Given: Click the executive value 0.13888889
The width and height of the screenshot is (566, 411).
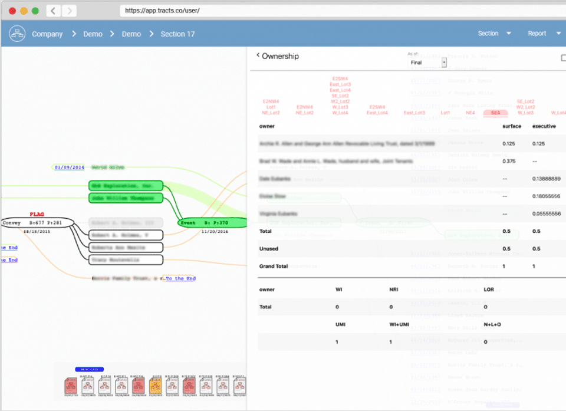Looking at the screenshot, I should pyautogui.click(x=547, y=179).
